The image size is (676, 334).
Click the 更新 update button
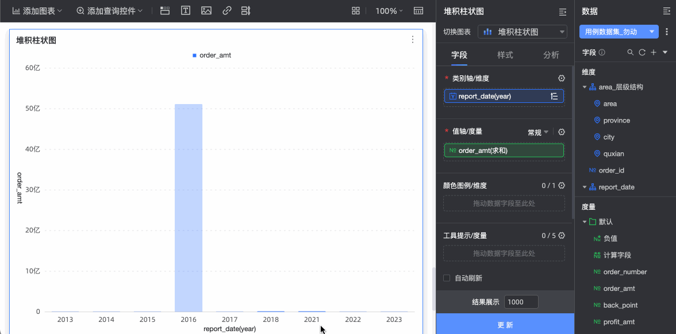pyautogui.click(x=505, y=325)
